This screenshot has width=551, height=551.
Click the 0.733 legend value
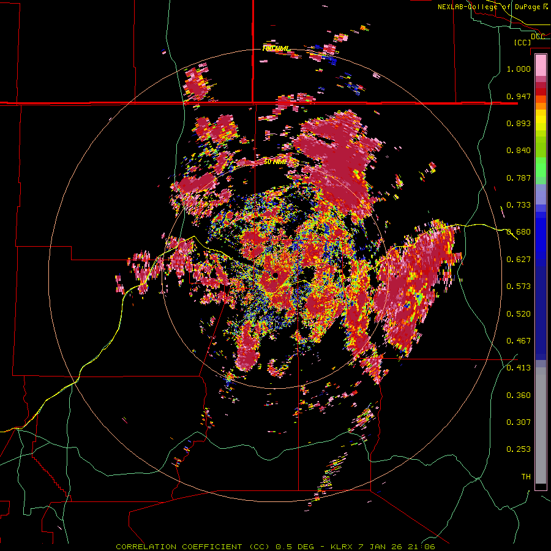coord(519,205)
